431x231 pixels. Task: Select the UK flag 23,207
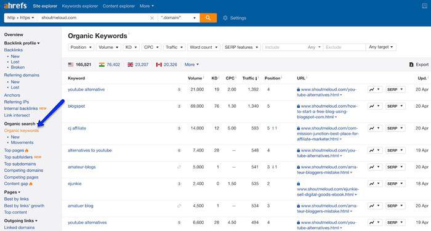click(x=138, y=64)
